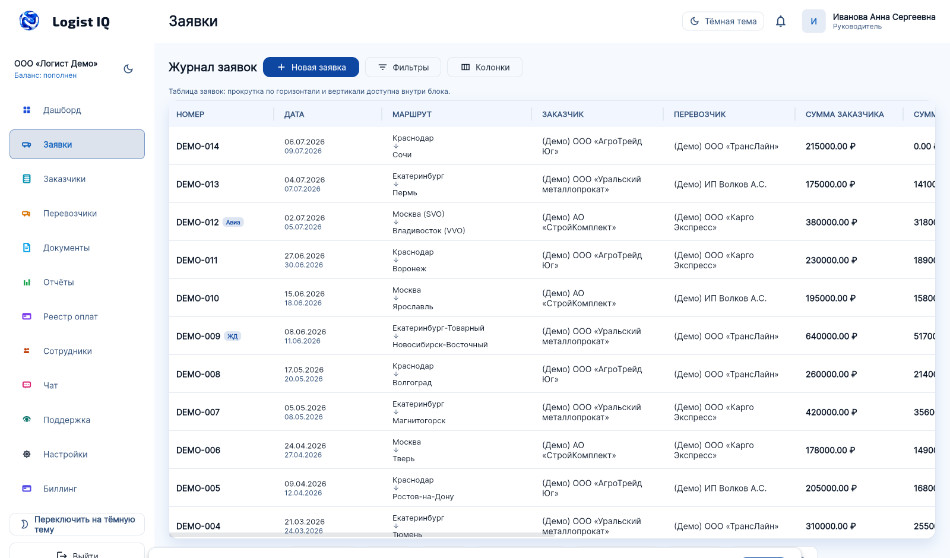950x558 pixels.
Task: Open request DEMO-013
Action: [x=198, y=184]
